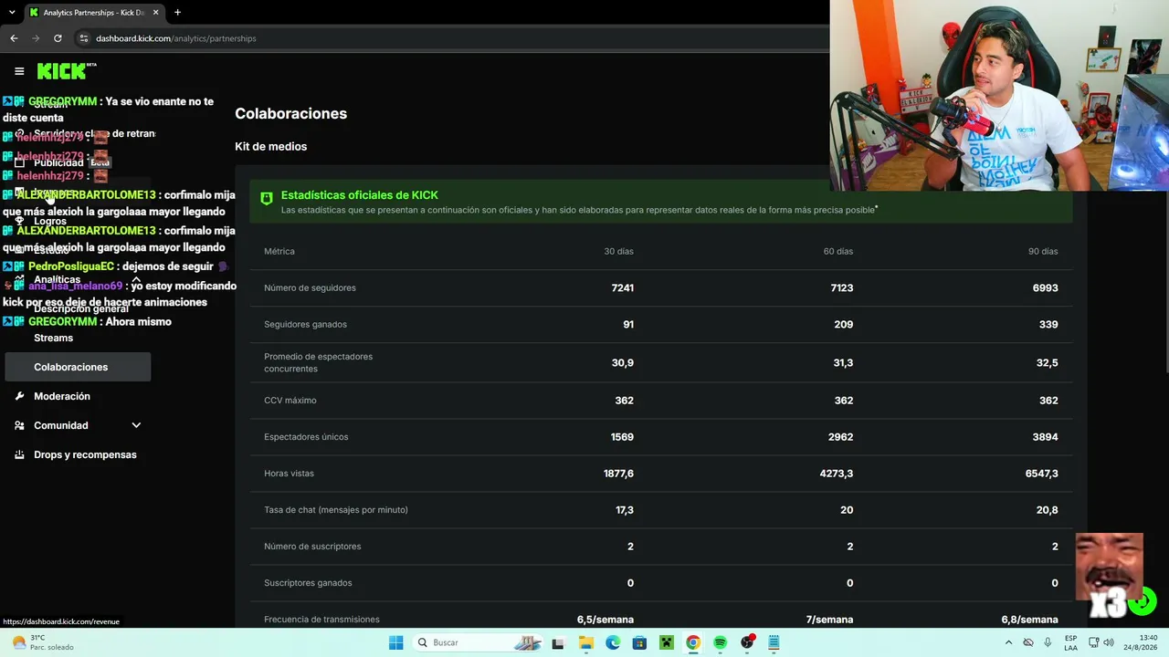Click Número de suscriptores row label
This screenshot has width=1169, height=657.
tap(312, 546)
